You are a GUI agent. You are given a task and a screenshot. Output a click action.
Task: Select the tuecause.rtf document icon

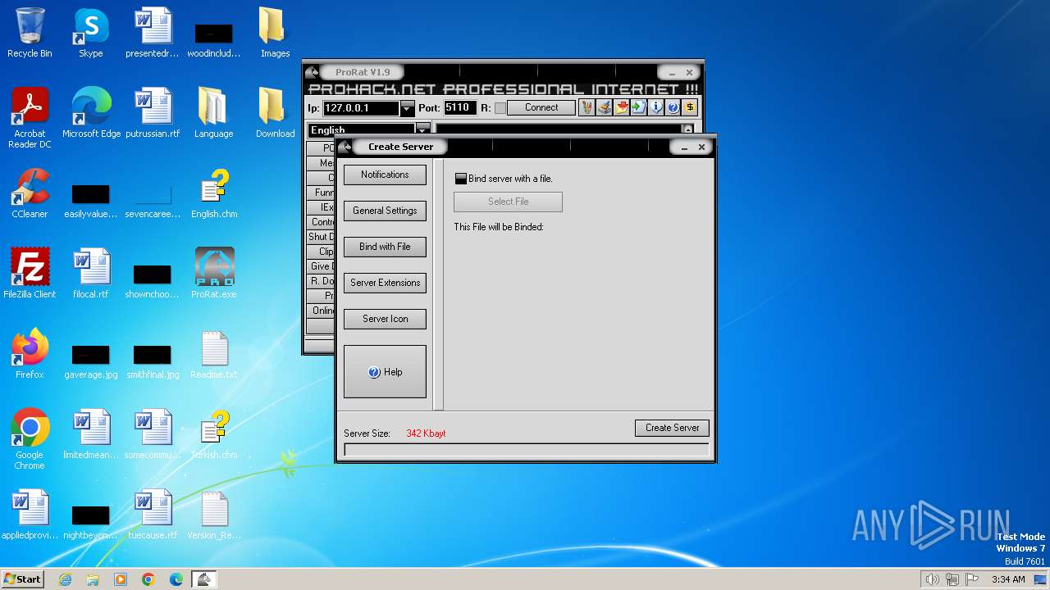[x=153, y=515]
